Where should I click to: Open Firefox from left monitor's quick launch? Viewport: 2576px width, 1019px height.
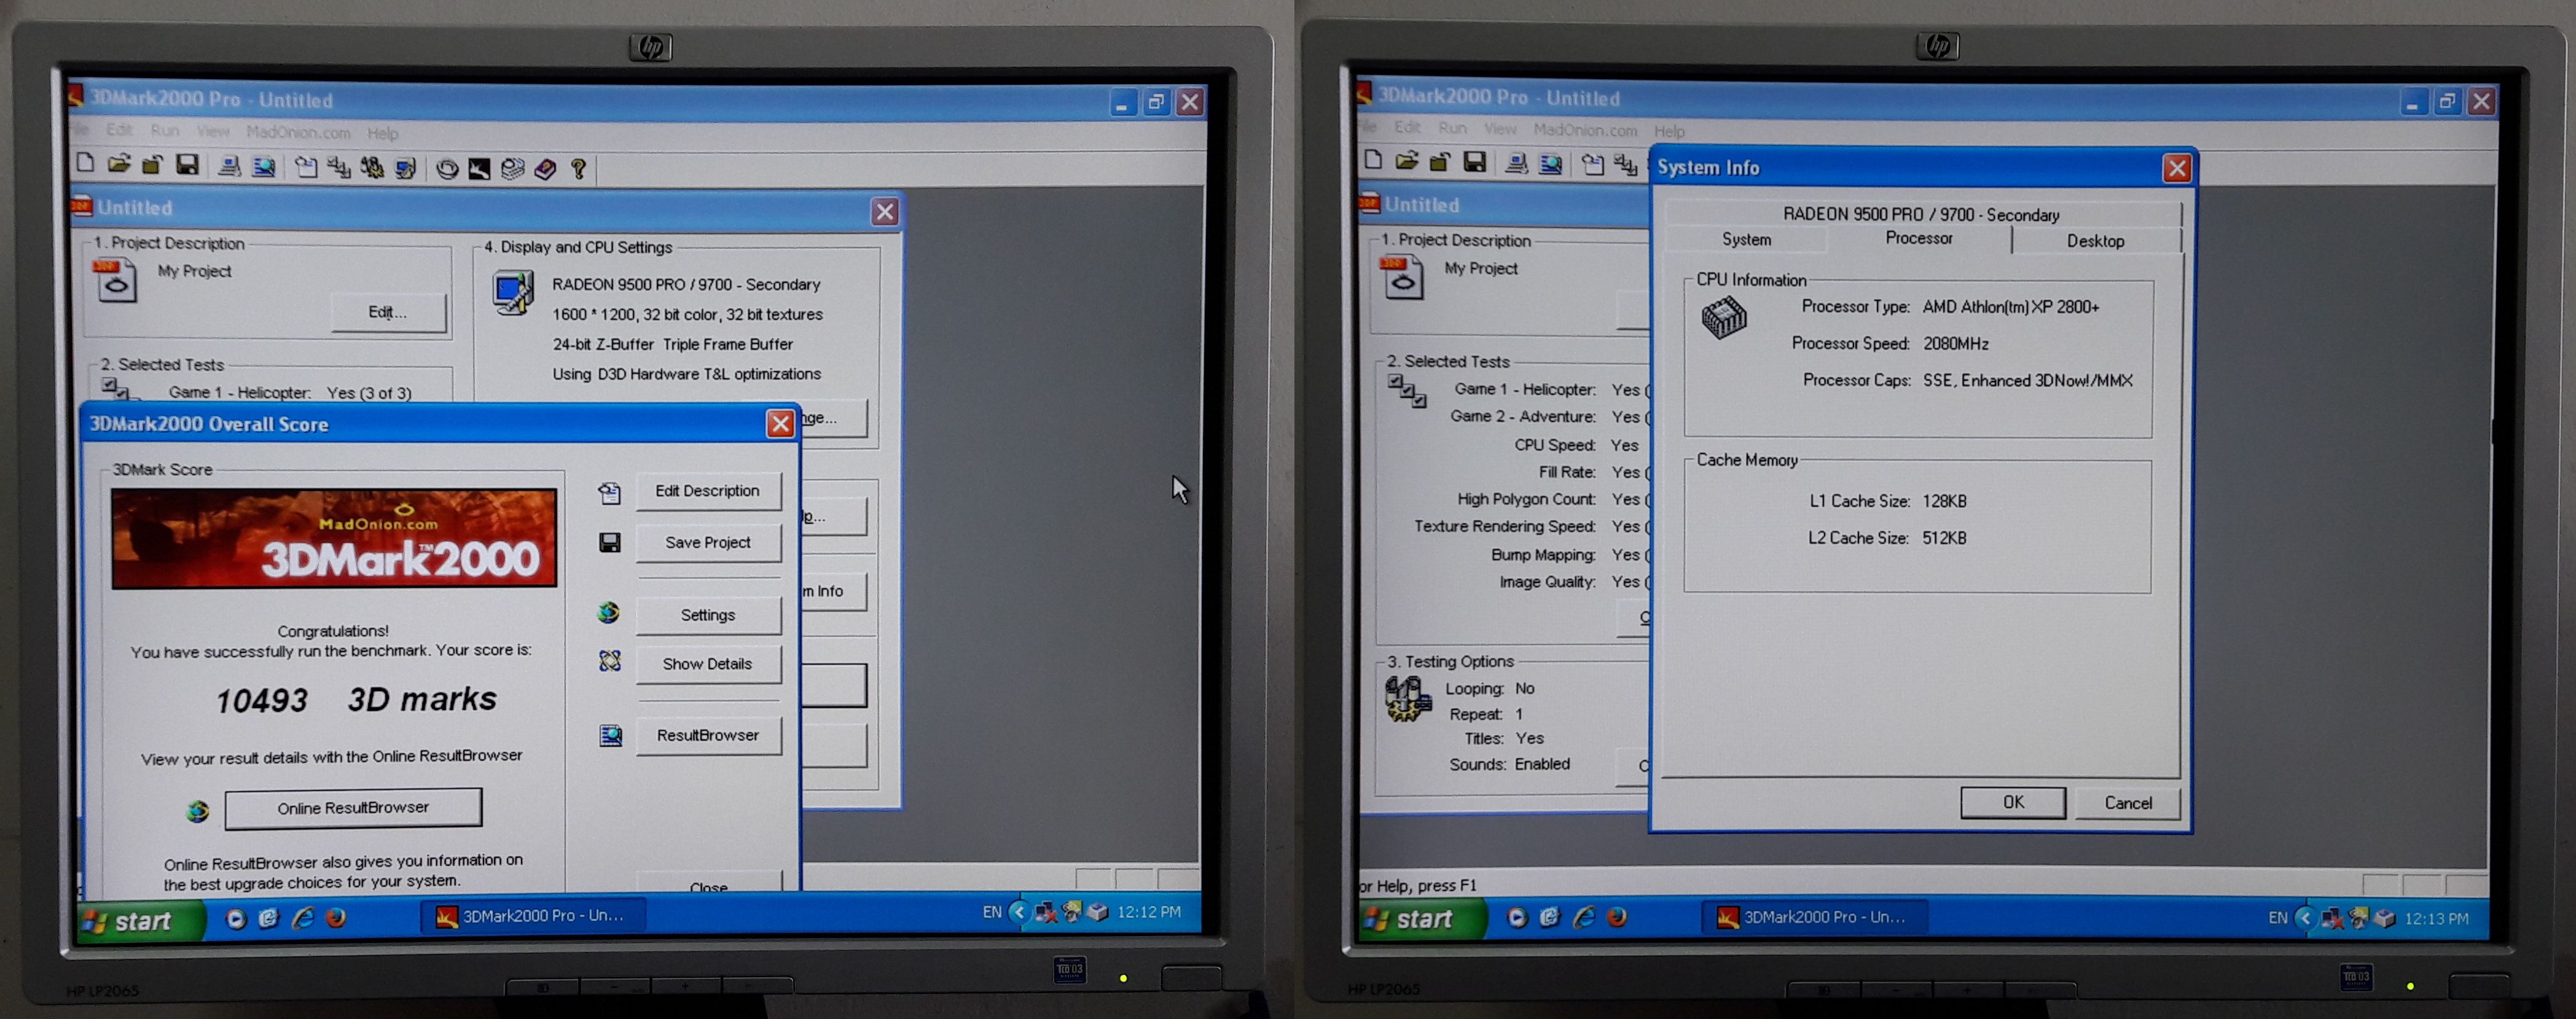[x=336, y=917]
